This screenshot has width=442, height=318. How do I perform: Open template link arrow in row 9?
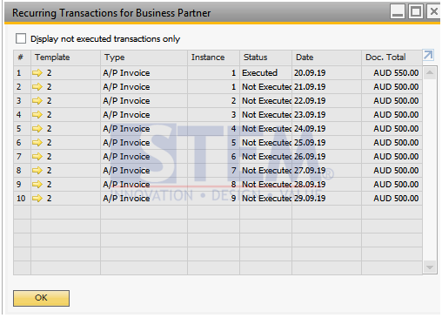tap(37, 185)
